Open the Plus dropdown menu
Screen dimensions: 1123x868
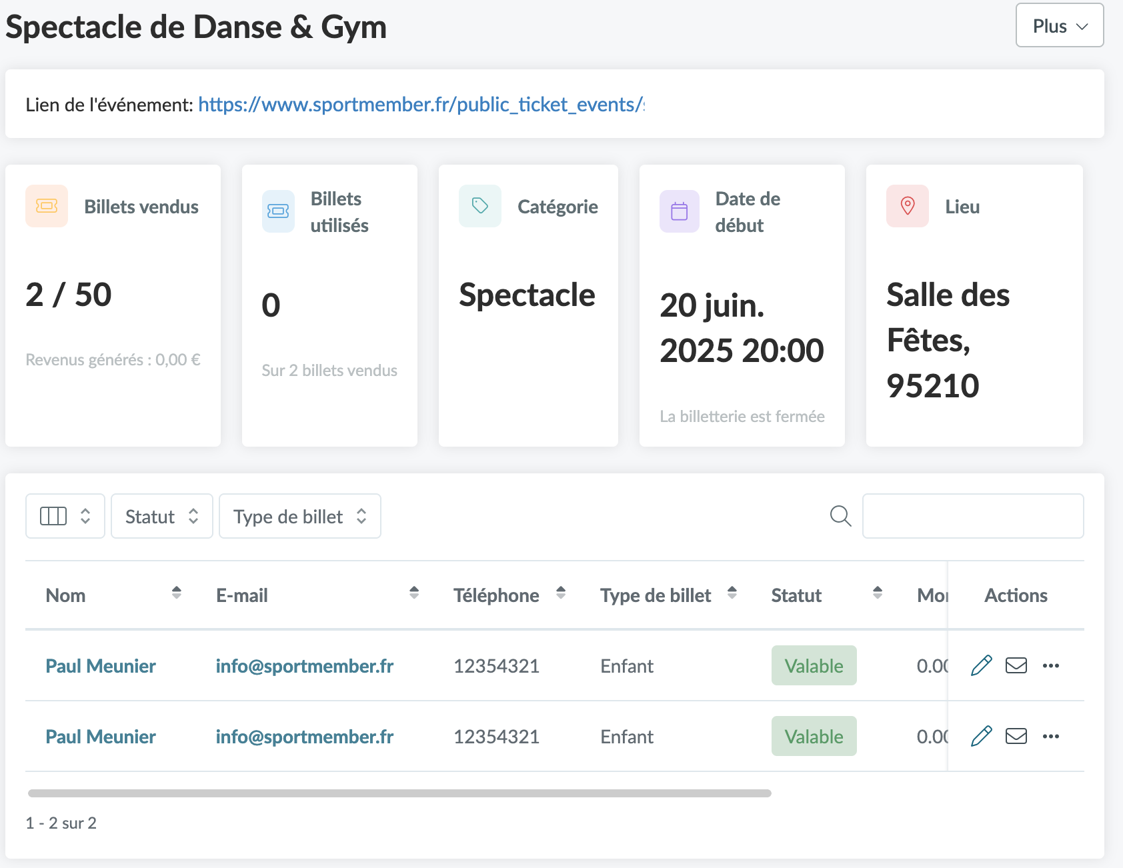(1059, 26)
